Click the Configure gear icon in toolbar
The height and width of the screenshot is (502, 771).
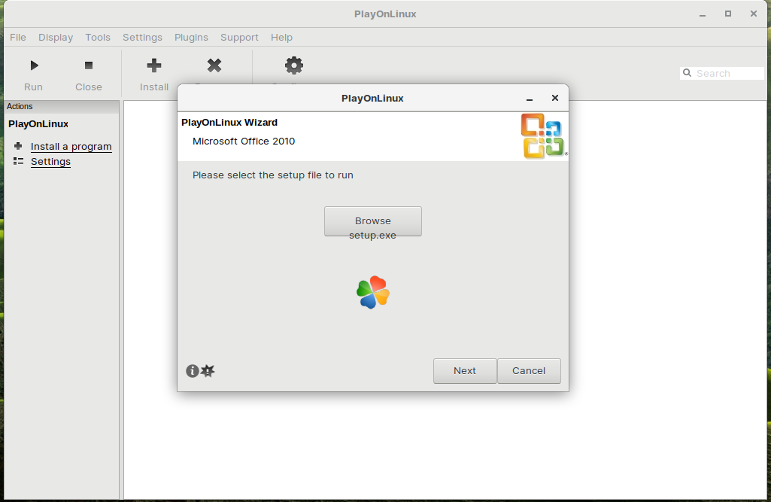[x=294, y=65]
